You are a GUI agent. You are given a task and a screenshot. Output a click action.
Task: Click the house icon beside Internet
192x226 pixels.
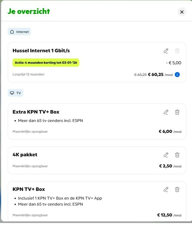12,32
